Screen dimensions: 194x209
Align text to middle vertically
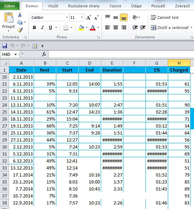pyautogui.click(x=116, y=17)
